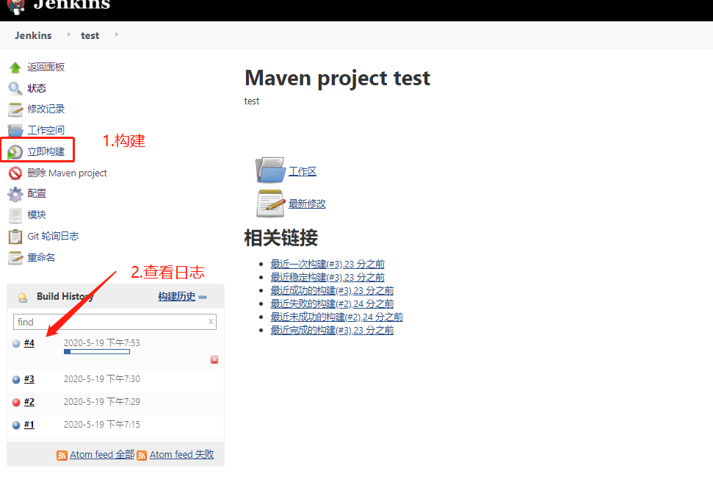Open build #4 to view its log
This screenshot has height=496, width=713.
tap(29, 343)
